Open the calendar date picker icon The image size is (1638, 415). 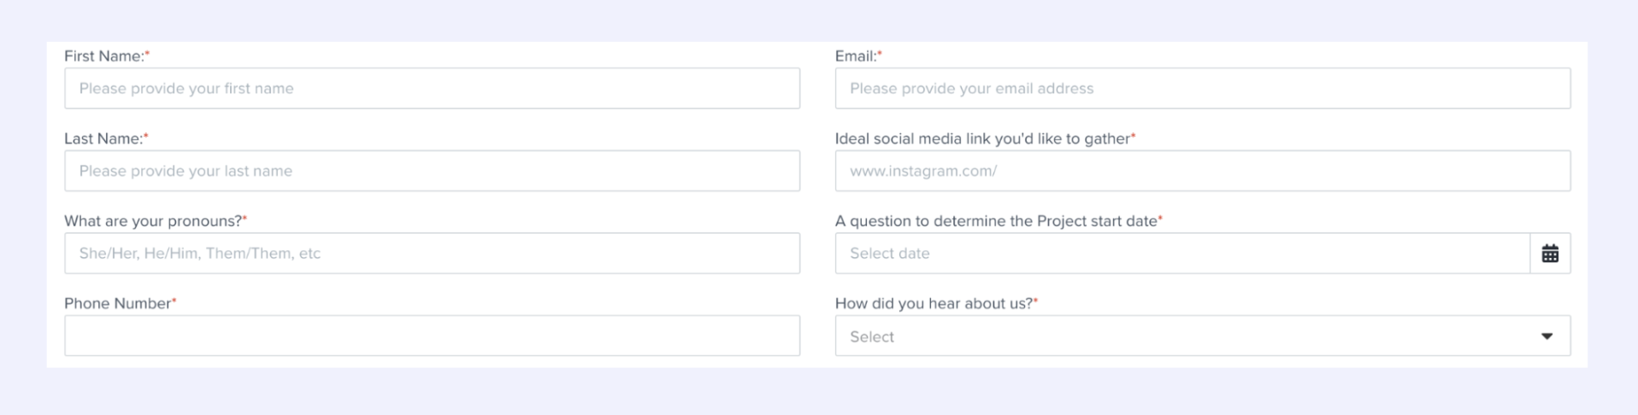pos(1549,254)
